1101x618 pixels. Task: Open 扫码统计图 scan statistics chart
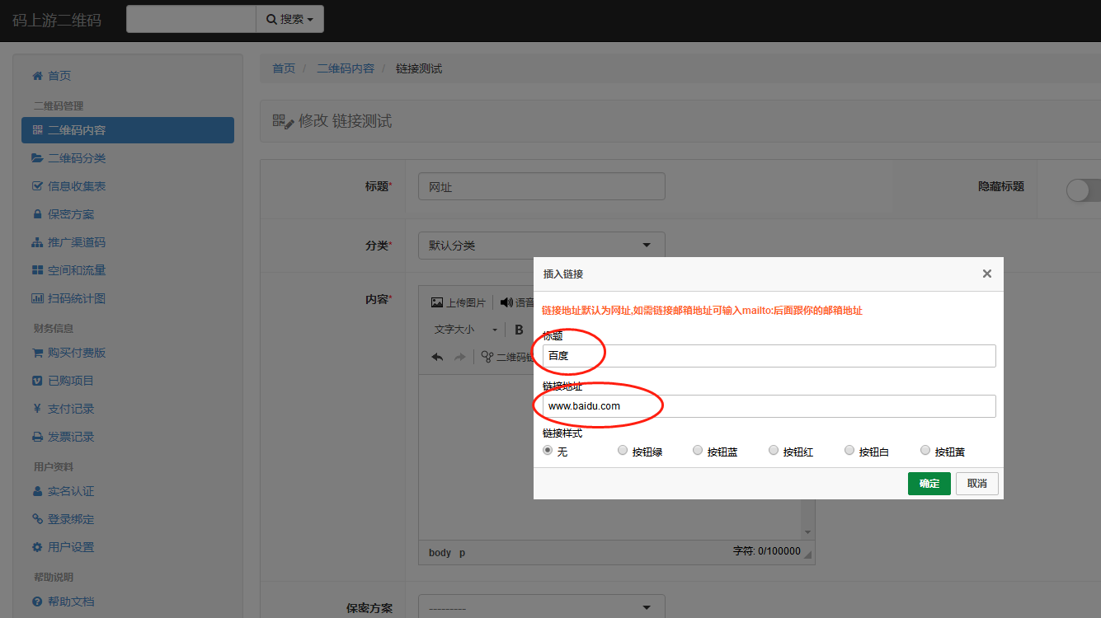point(76,298)
